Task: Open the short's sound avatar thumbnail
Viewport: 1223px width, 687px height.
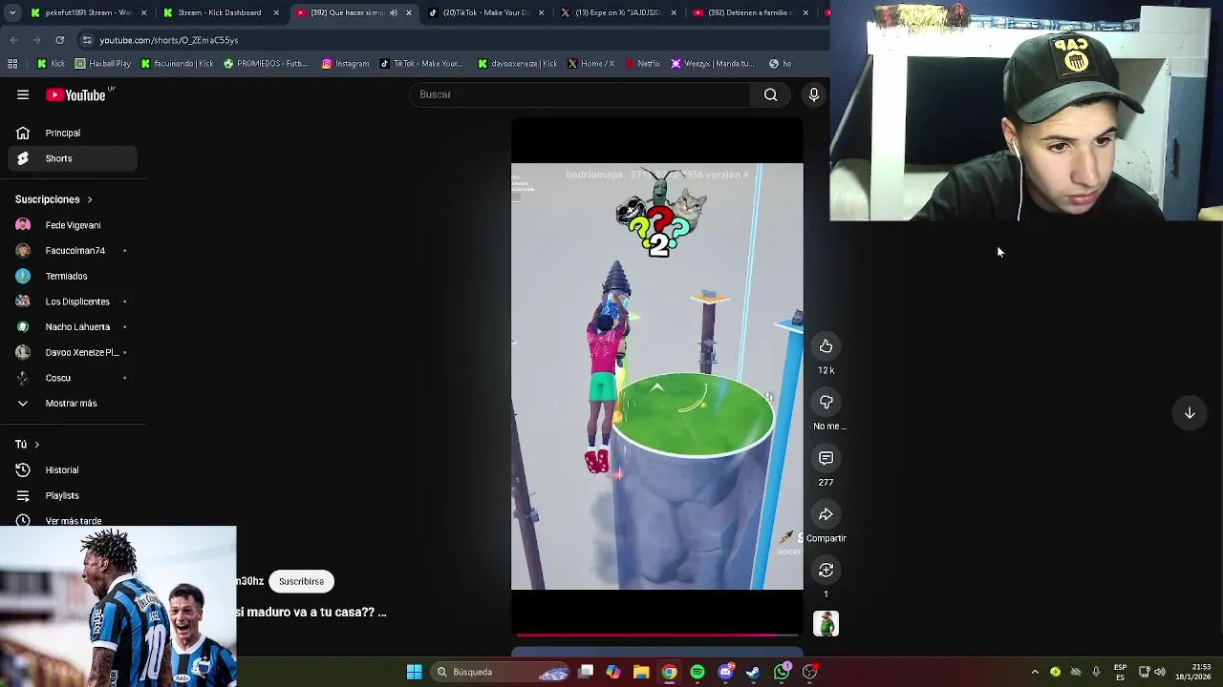Action: click(x=826, y=624)
